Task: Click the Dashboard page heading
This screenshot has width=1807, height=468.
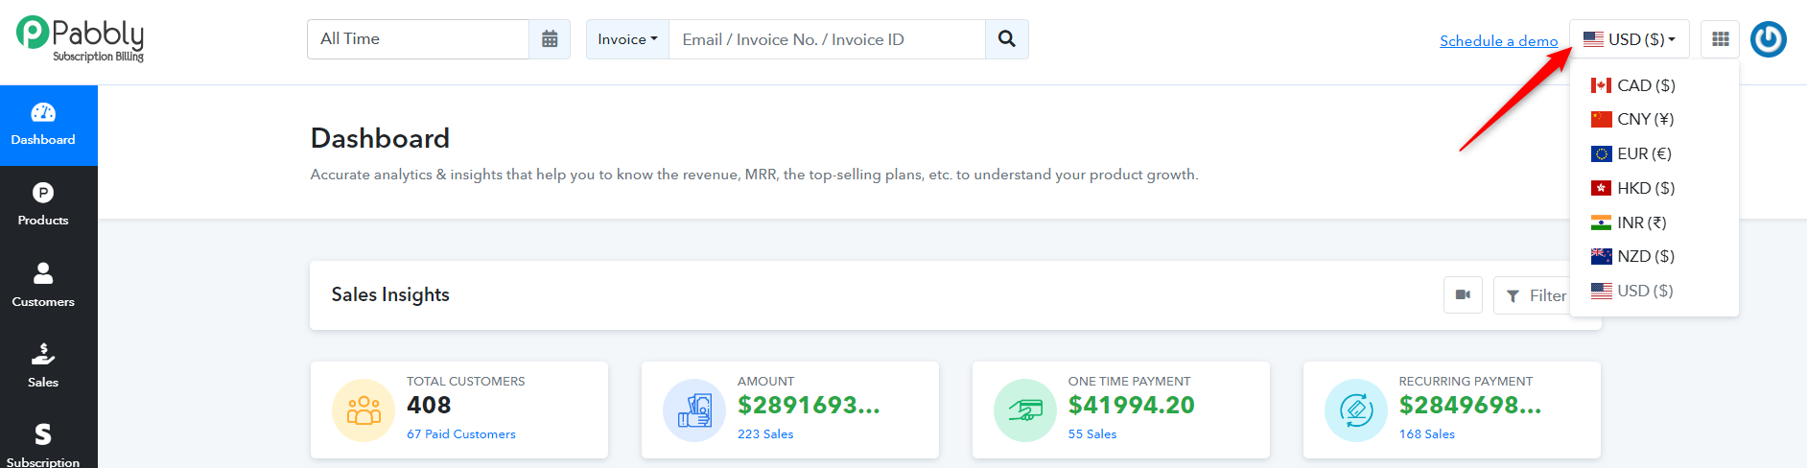Action: click(380, 138)
